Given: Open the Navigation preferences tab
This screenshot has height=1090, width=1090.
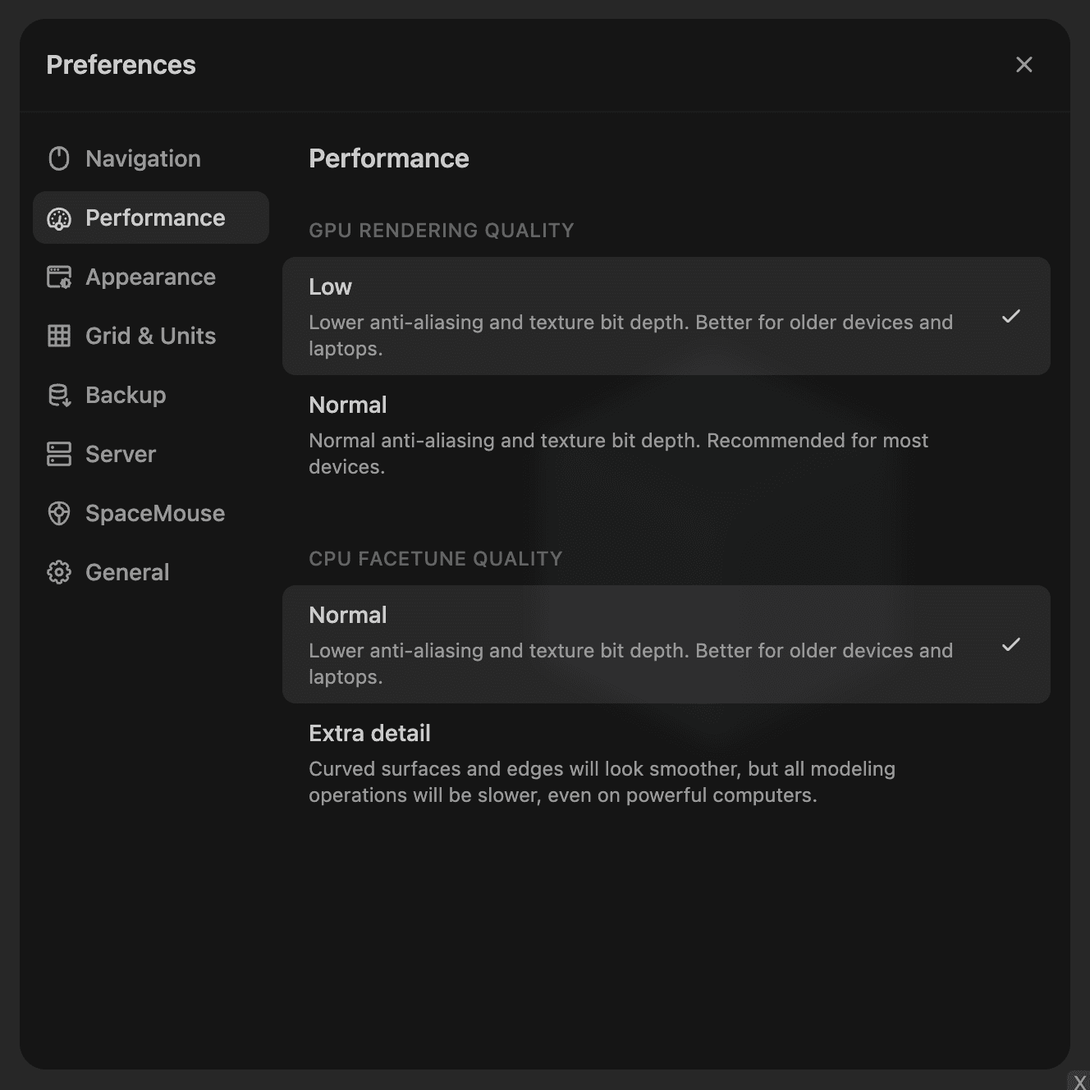Looking at the screenshot, I should [144, 158].
